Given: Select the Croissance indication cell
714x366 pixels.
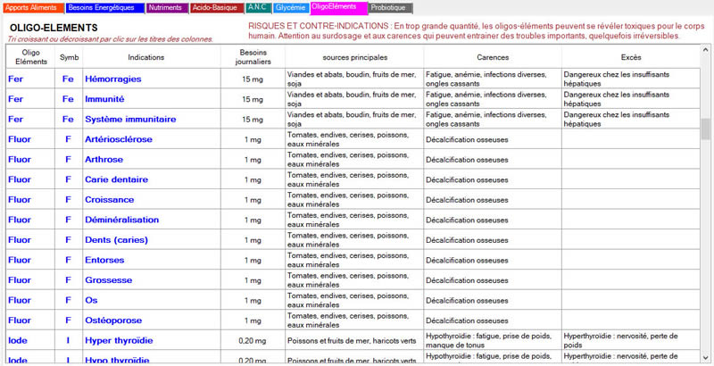Looking at the screenshot, I should 152,199.
